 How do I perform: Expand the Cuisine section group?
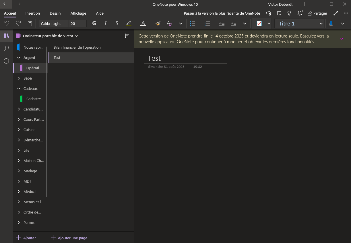click(19, 130)
